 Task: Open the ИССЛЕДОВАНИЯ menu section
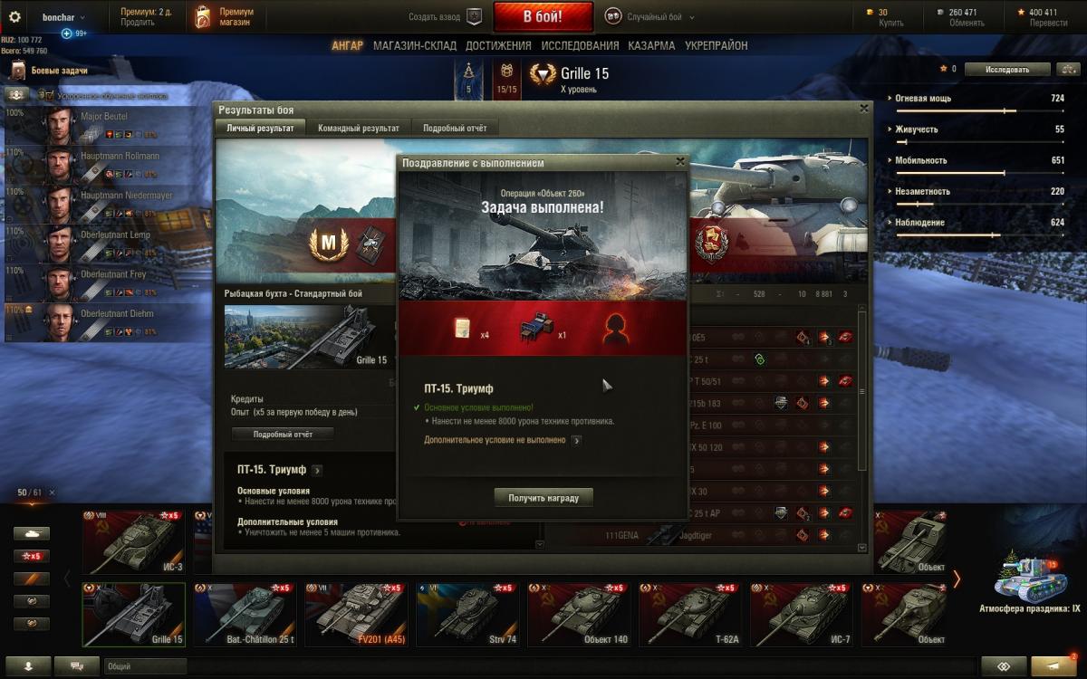click(581, 45)
